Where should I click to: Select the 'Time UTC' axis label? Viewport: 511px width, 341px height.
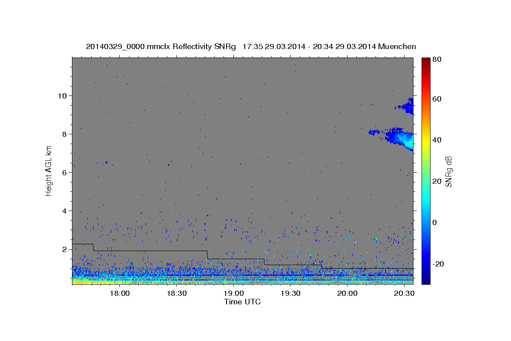coord(242,302)
